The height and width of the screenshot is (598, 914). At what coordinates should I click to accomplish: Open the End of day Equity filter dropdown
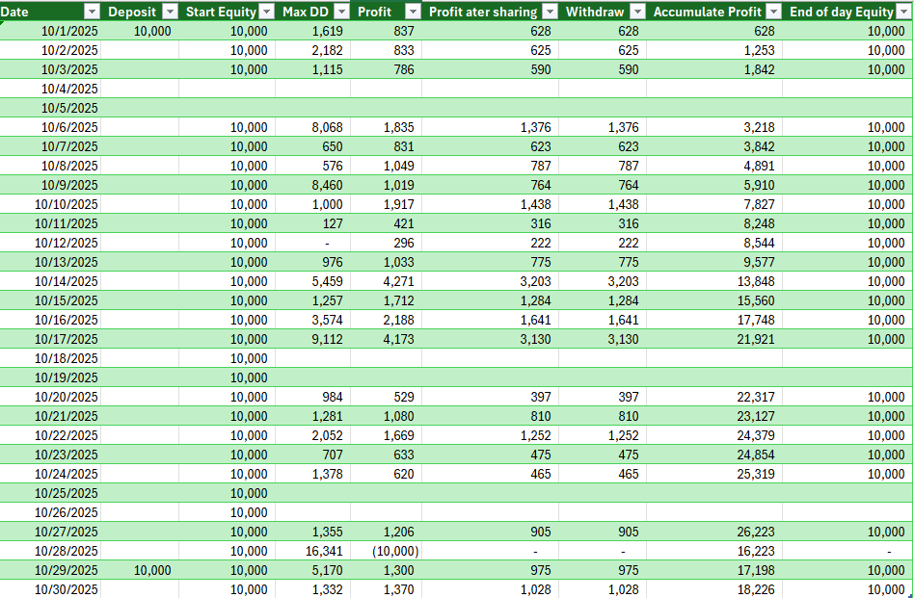pyautogui.click(x=903, y=12)
